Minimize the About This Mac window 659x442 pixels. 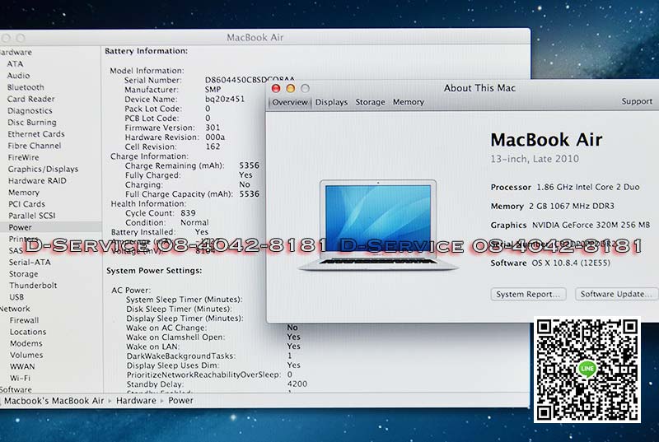[x=291, y=88]
